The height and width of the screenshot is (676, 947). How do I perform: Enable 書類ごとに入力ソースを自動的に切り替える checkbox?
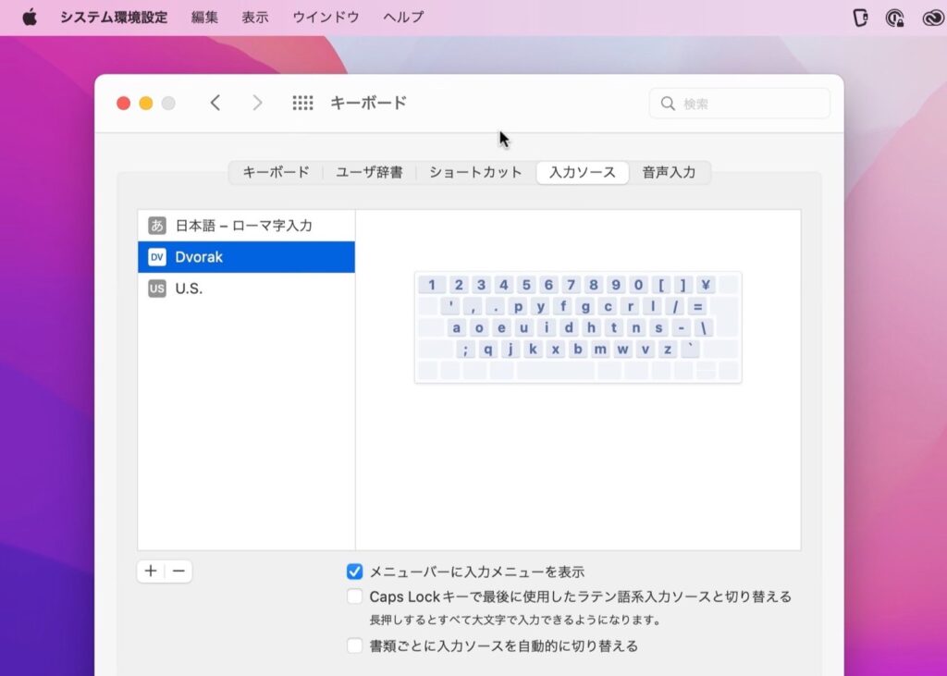click(x=354, y=645)
